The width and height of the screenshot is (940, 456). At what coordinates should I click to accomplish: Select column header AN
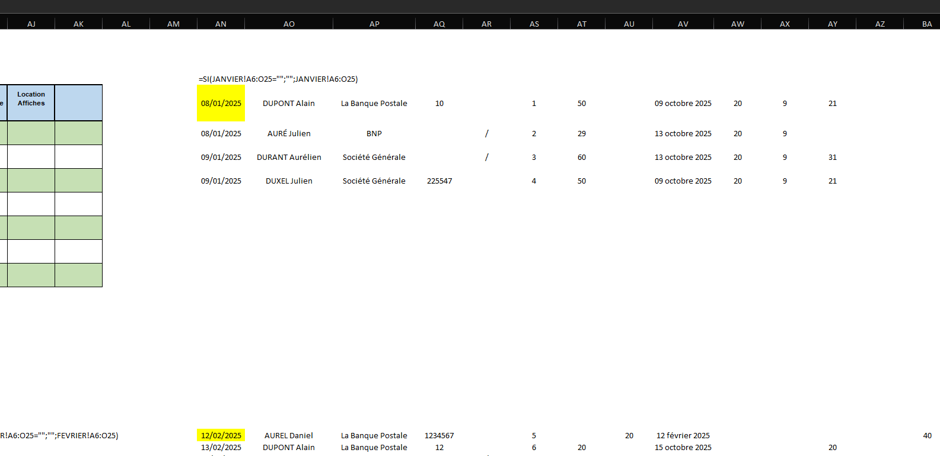click(x=221, y=24)
